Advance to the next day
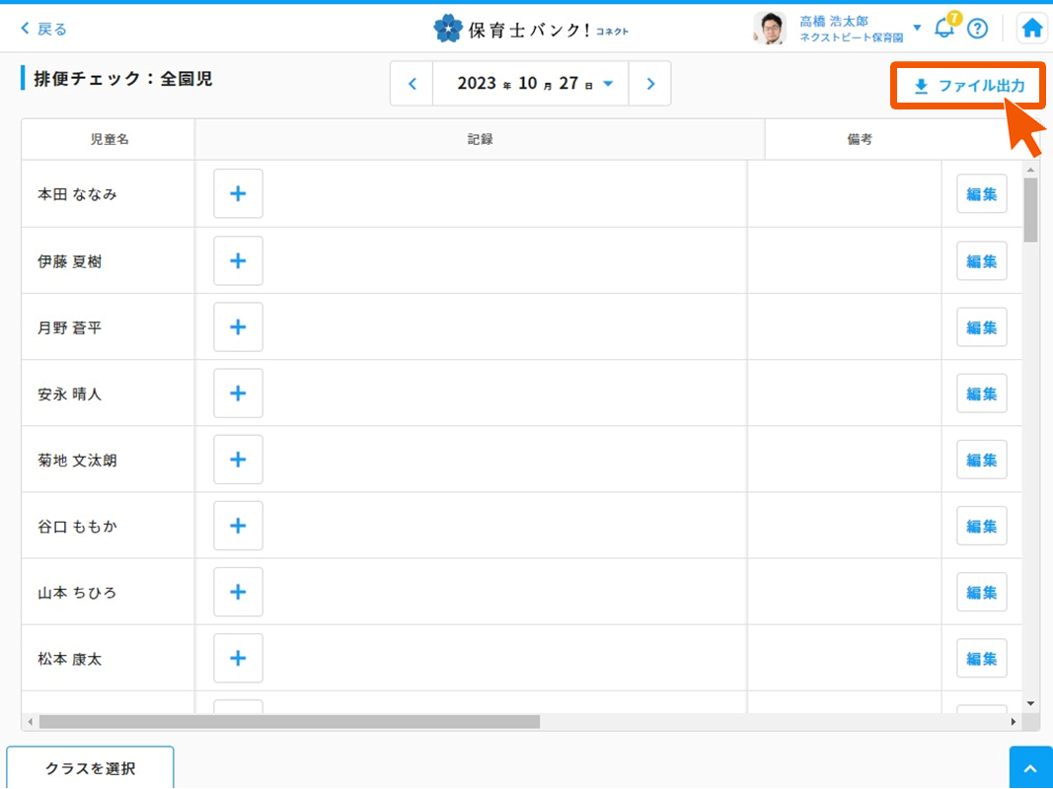Viewport: 1053px width, 789px height. [x=650, y=84]
